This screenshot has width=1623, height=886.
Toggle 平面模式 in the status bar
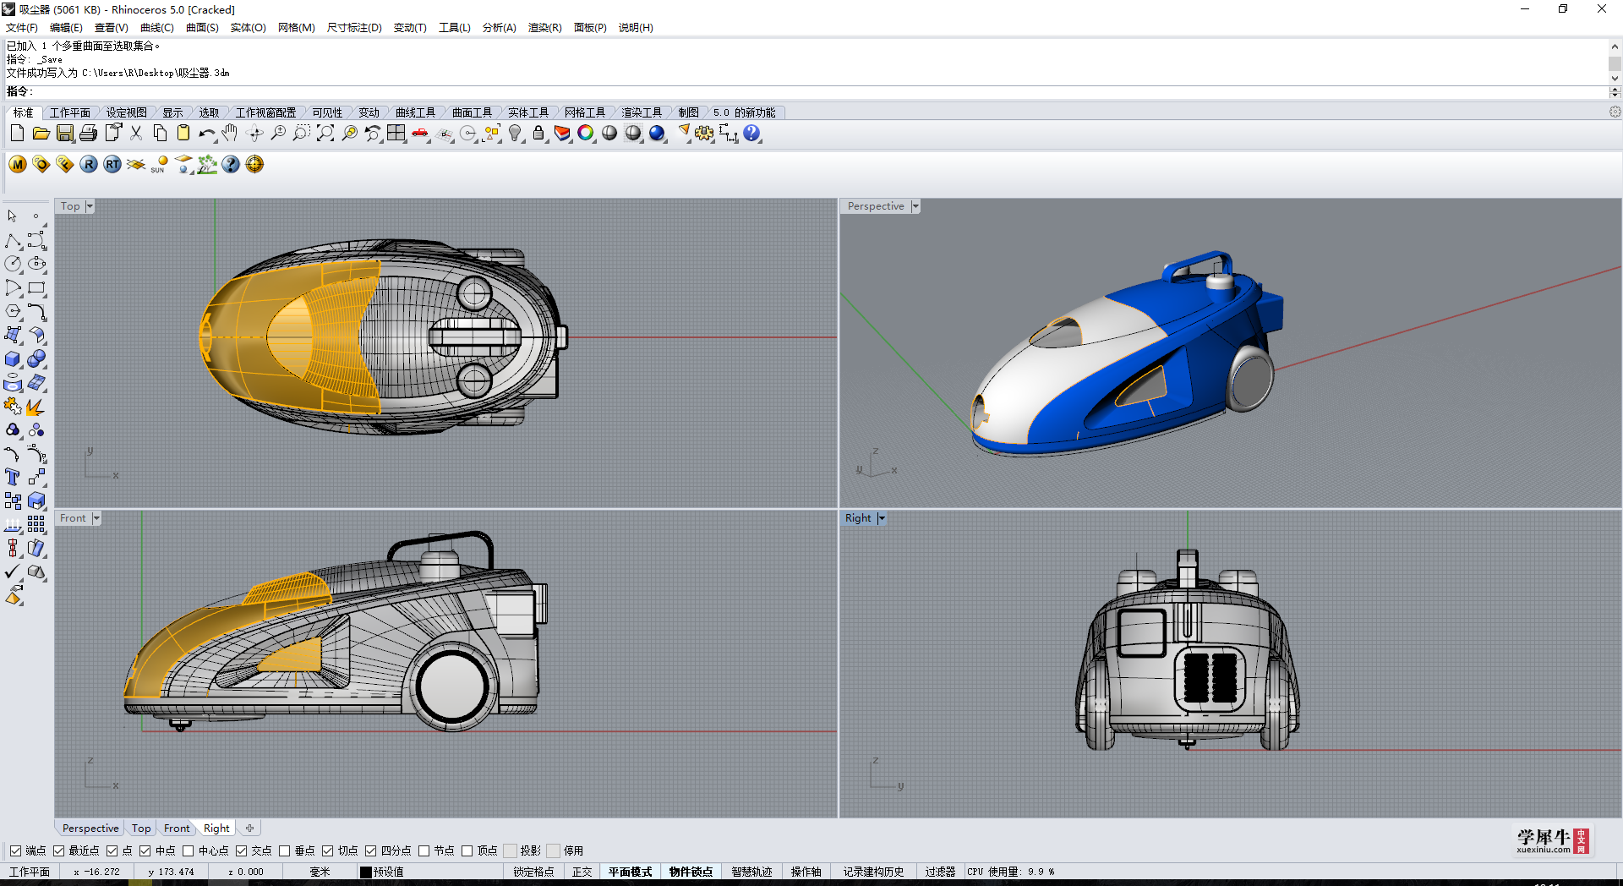(x=630, y=872)
